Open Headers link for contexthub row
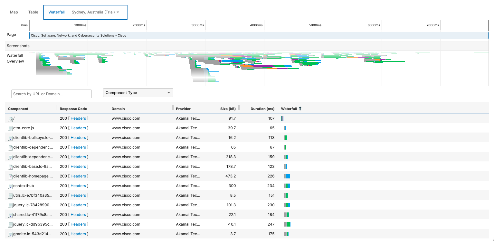Viewport: 494px width, 241px height. click(78, 186)
